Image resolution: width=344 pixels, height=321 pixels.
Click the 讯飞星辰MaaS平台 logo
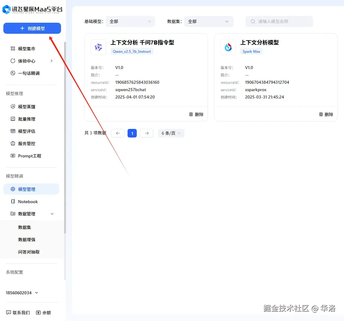[x=32, y=10]
